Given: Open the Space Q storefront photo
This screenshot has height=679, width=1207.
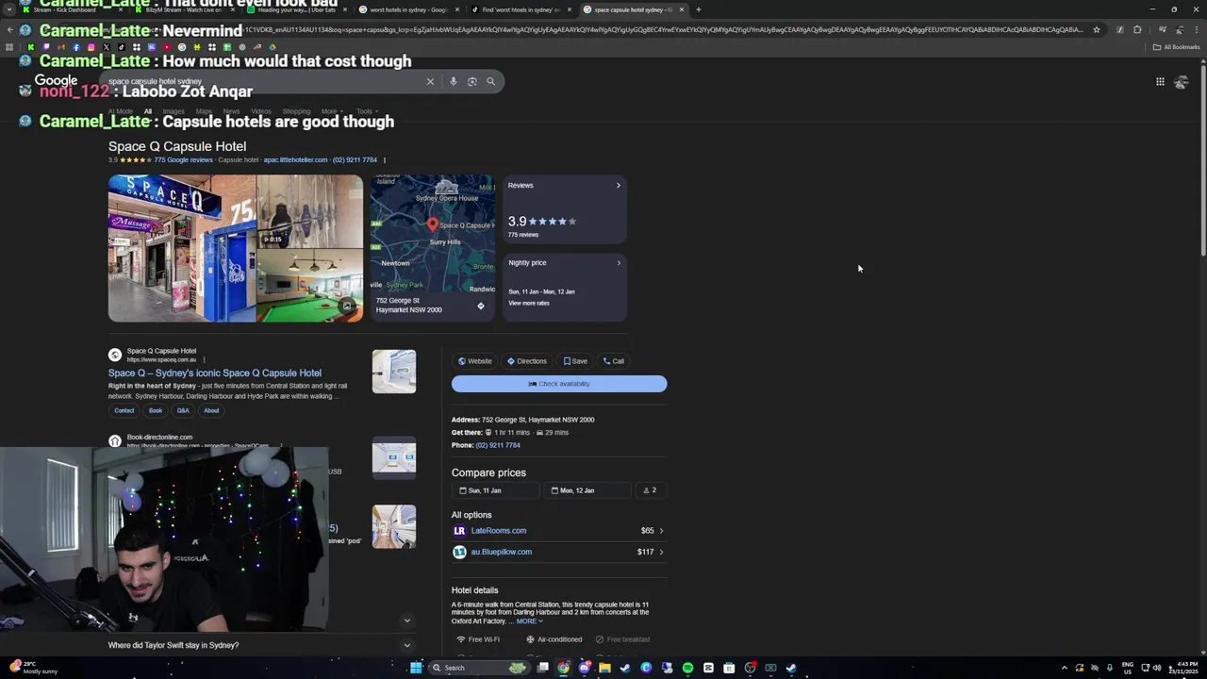Looking at the screenshot, I should click(182, 248).
